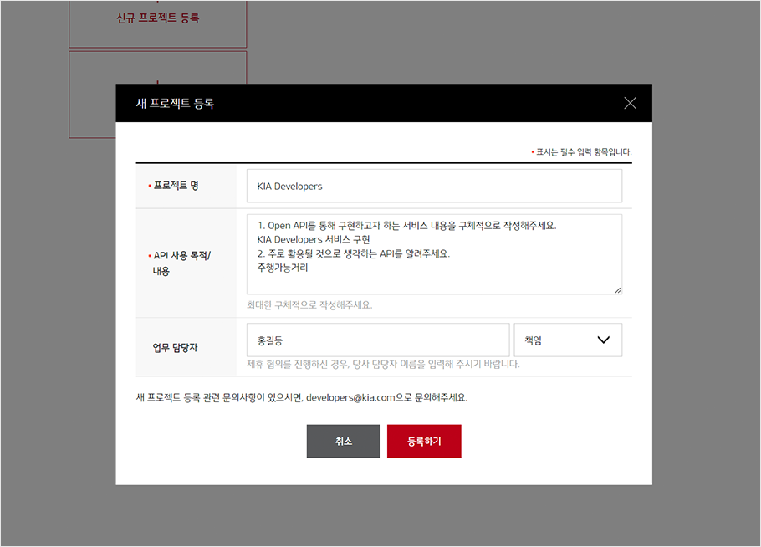Click the dropdown chevron arrow beside 책임

604,340
